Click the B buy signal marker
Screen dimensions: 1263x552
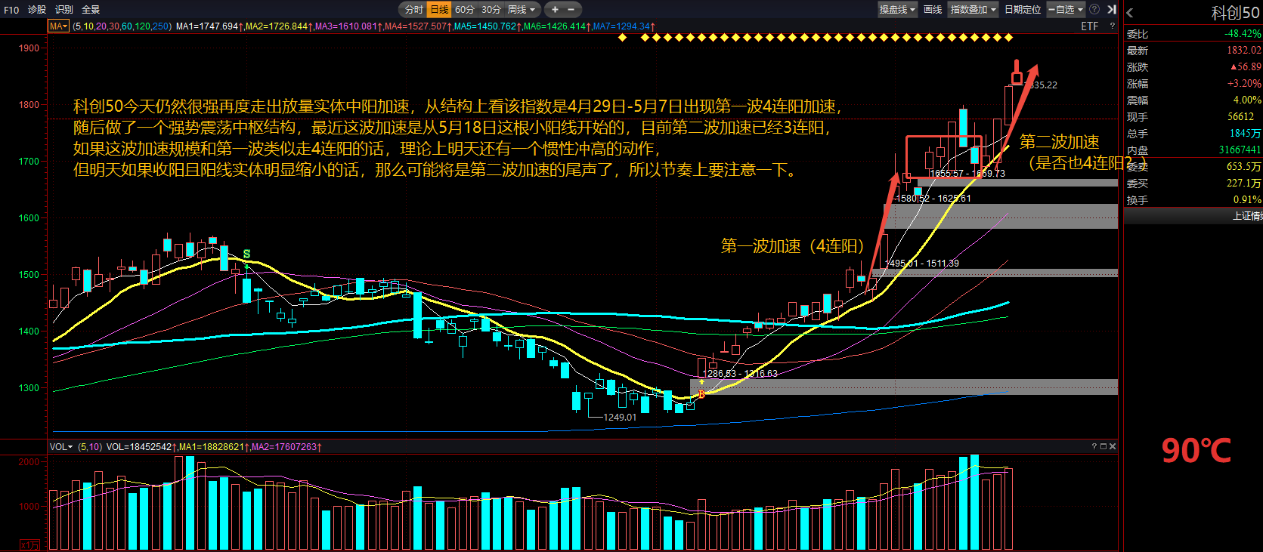[701, 394]
